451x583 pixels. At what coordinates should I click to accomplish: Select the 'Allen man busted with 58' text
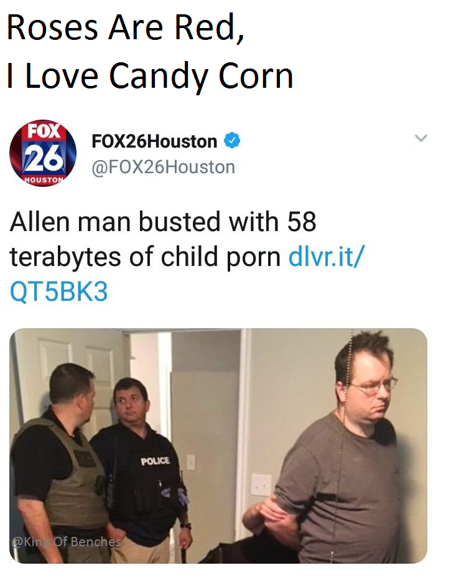[163, 222]
